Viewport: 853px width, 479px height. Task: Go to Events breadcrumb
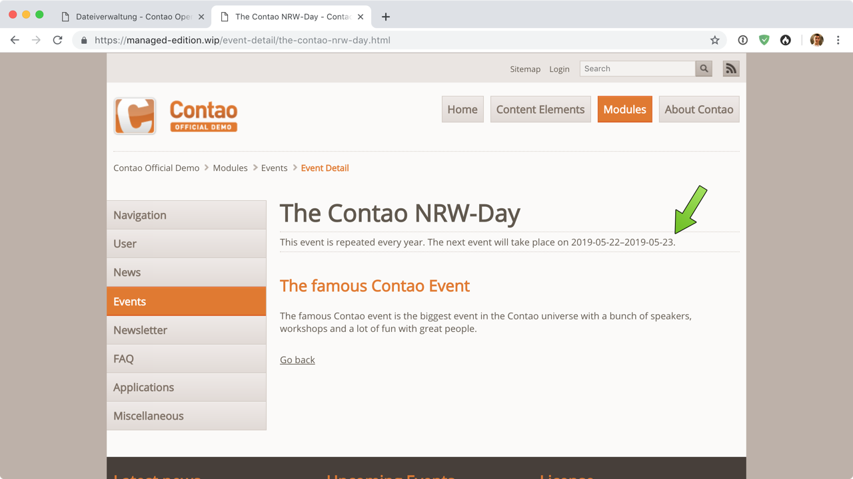click(x=275, y=168)
